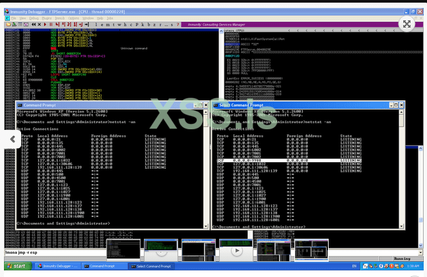Click the Start button
This screenshot has height=277, width=427.
pyautogui.click(x=18, y=266)
